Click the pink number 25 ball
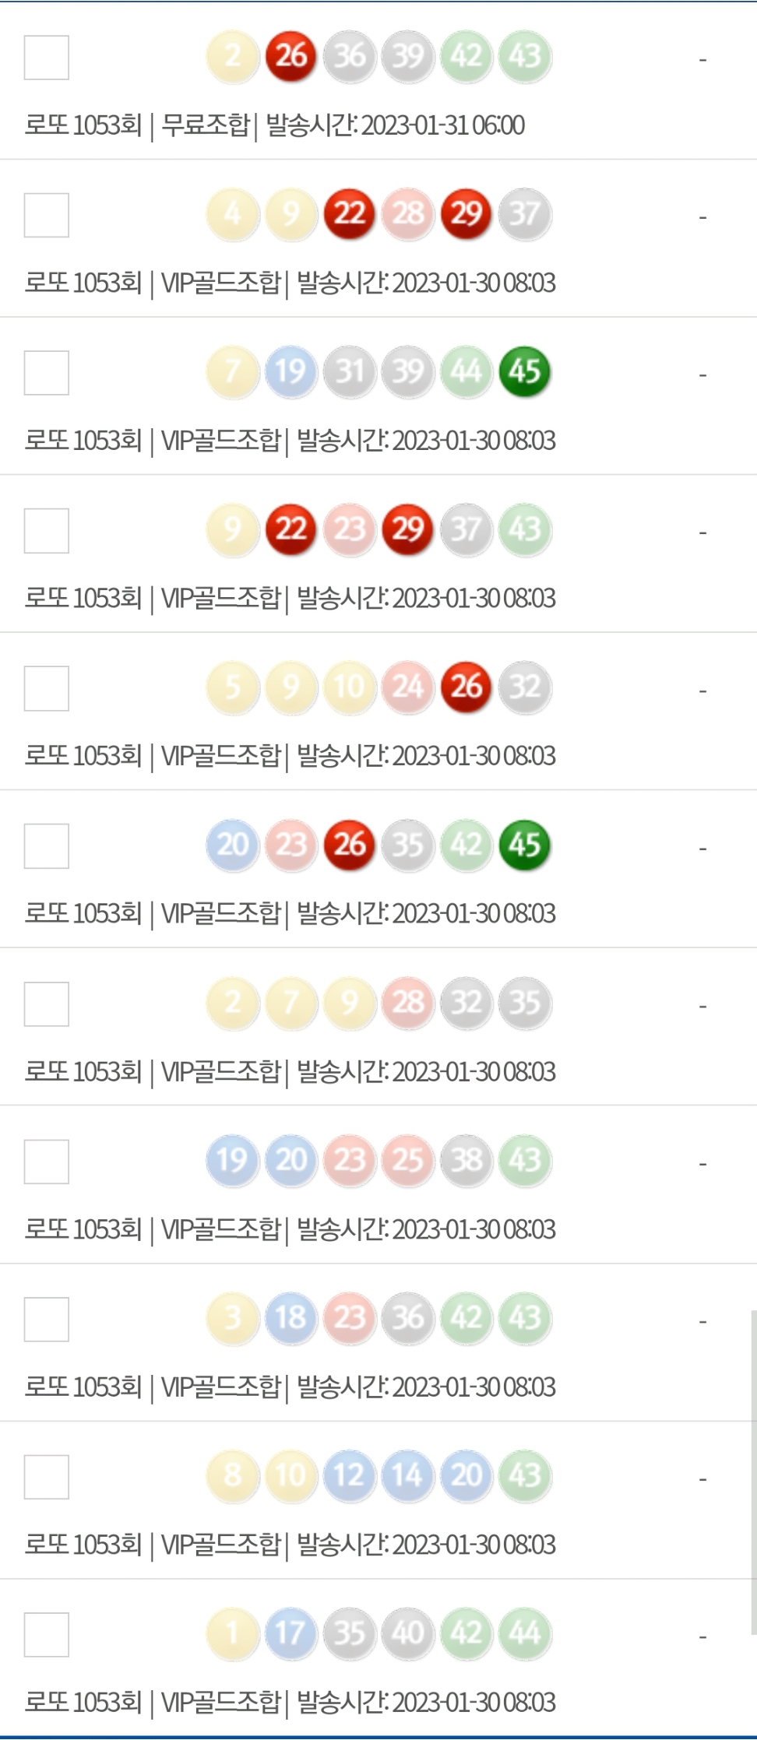757x1740 pixels. tap(407, 1160)
